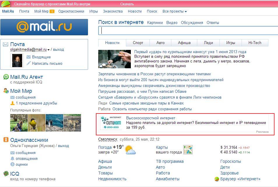Click the envelope icon for Мой Мир сообщения
This screenshot has height=187, width=278.
tap(13, 97)
